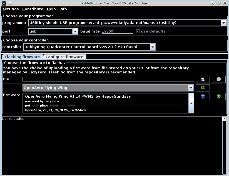Open the settings menu
The width and height of the screenshot is (229, 176).
tap(11, 9)
